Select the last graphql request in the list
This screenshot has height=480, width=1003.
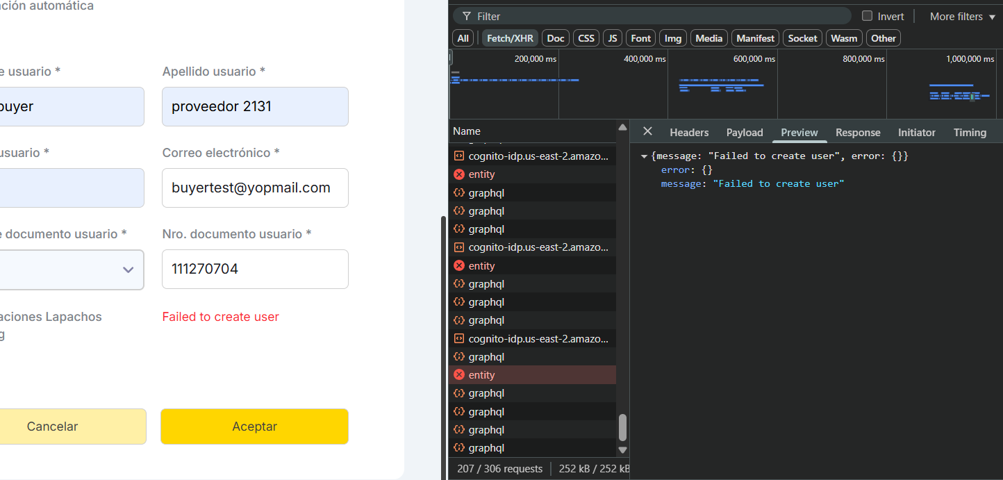click(x=486, y=448)
